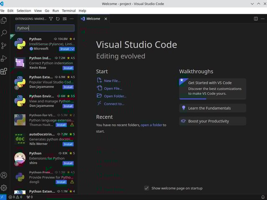Screen dimensions: 267x200
Task: Open the Run and Debug view
Action: click(x=4, y=58)
